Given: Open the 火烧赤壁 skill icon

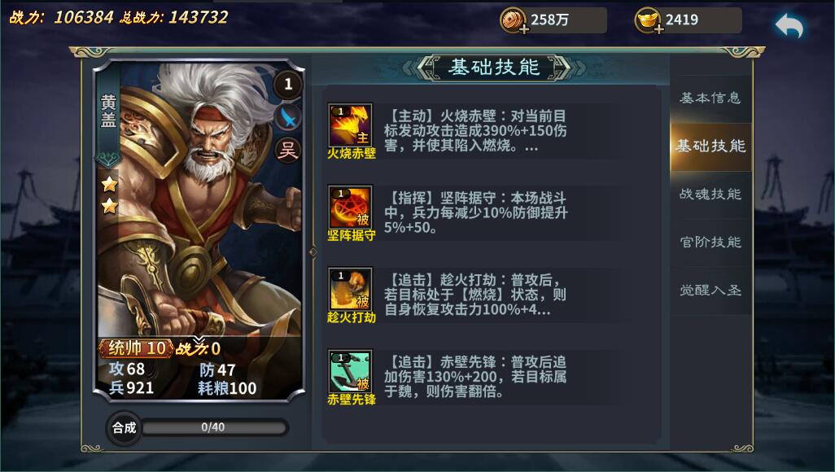Looking at the screenshot, I should point(351,125).
